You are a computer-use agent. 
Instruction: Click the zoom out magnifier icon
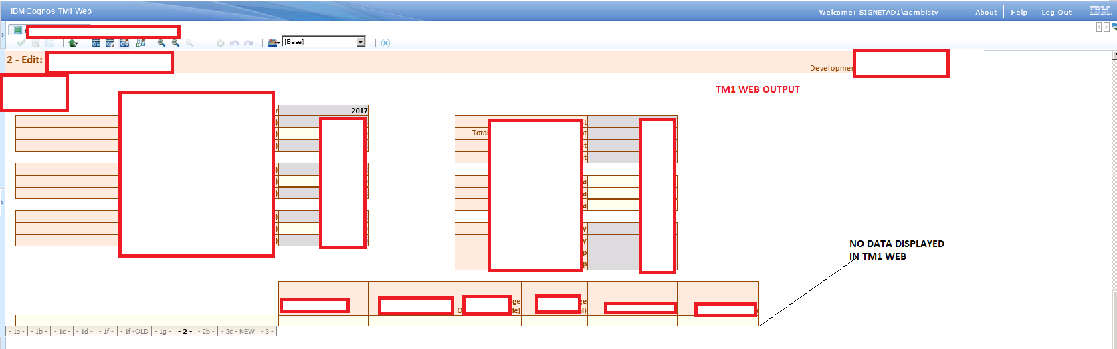(175, 43)
